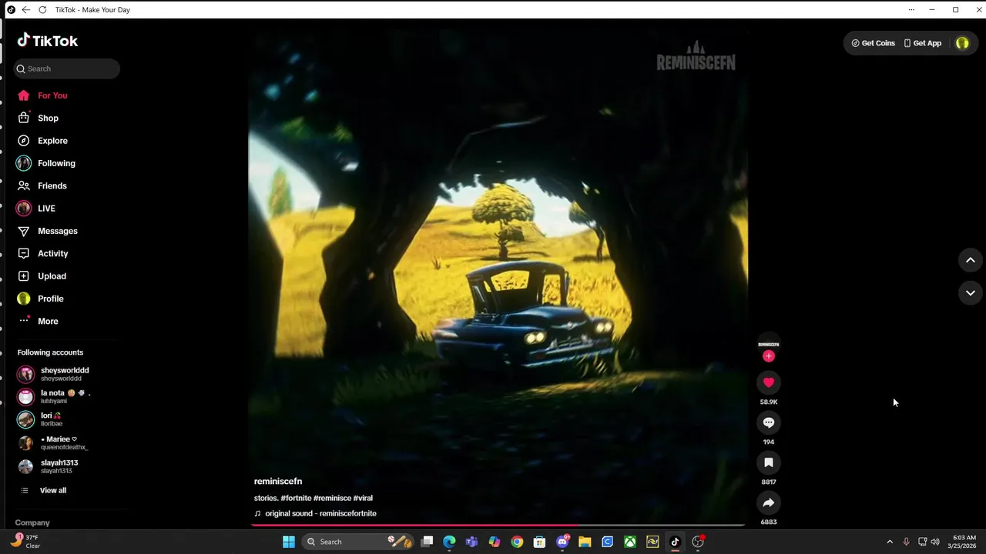Open Microsoft Store from taskbar
The image size is (986, 554).
coord(539,542)
